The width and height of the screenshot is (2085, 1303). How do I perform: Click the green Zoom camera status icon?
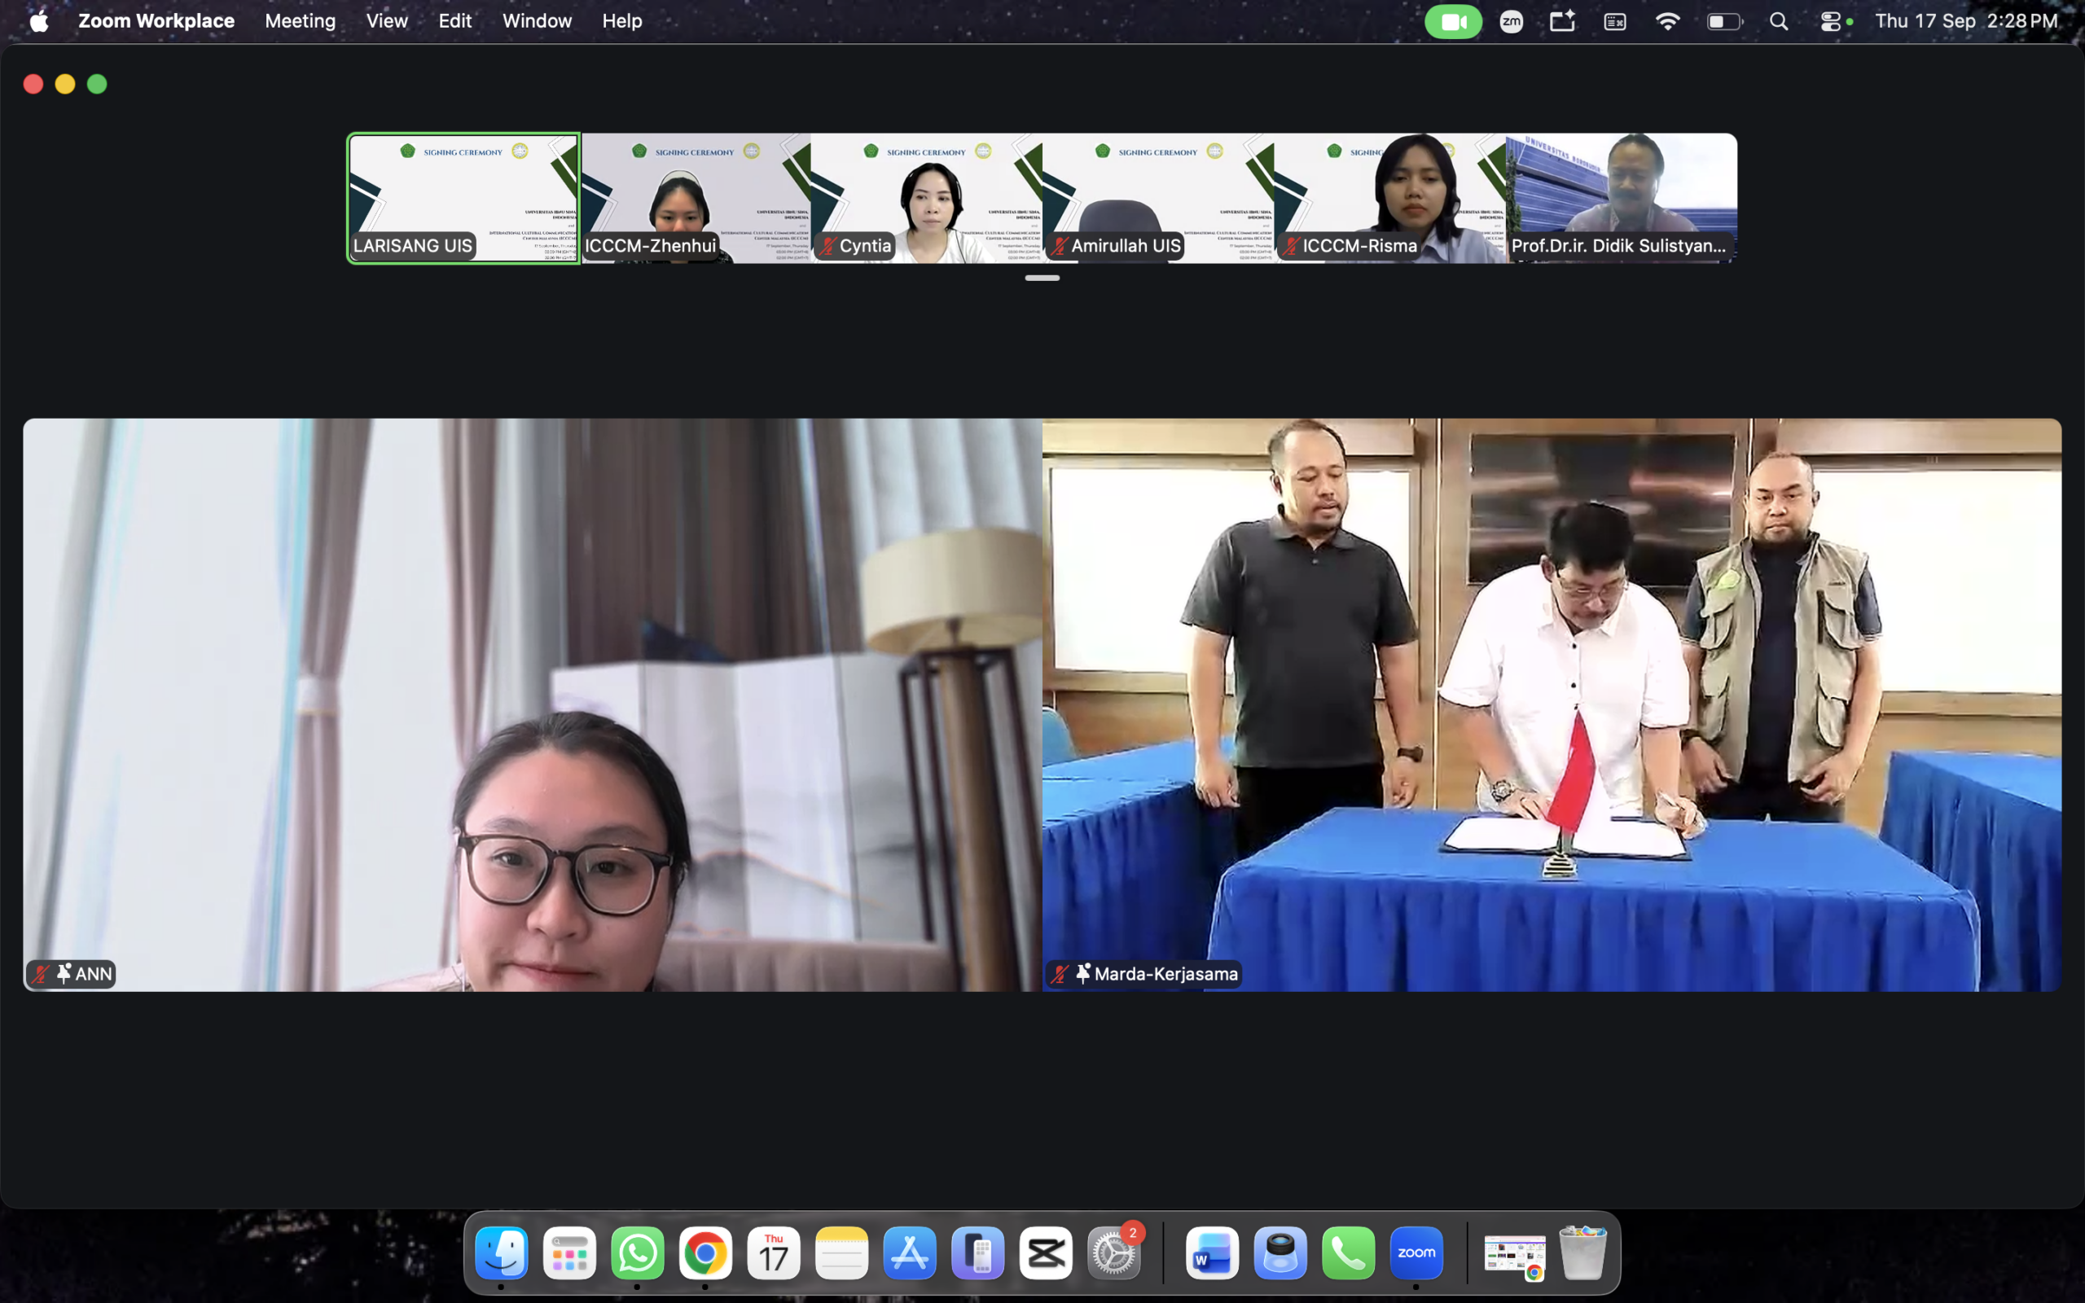coord(1453,21)
